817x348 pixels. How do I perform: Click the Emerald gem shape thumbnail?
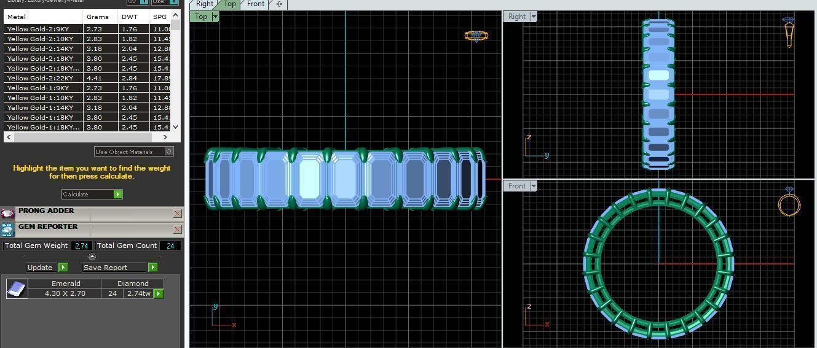point(17,288)
